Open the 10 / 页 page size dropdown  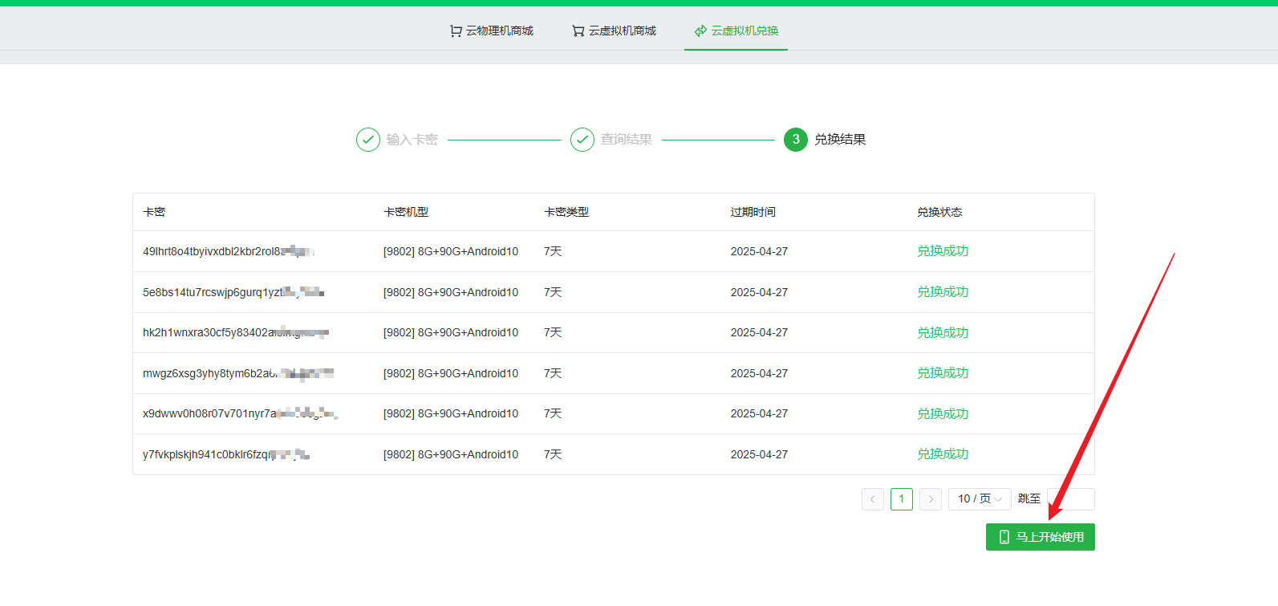(980, 499)
